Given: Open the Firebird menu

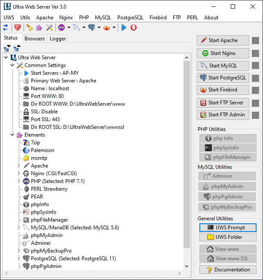Looking at the screenshot, I should coord(158,18).
